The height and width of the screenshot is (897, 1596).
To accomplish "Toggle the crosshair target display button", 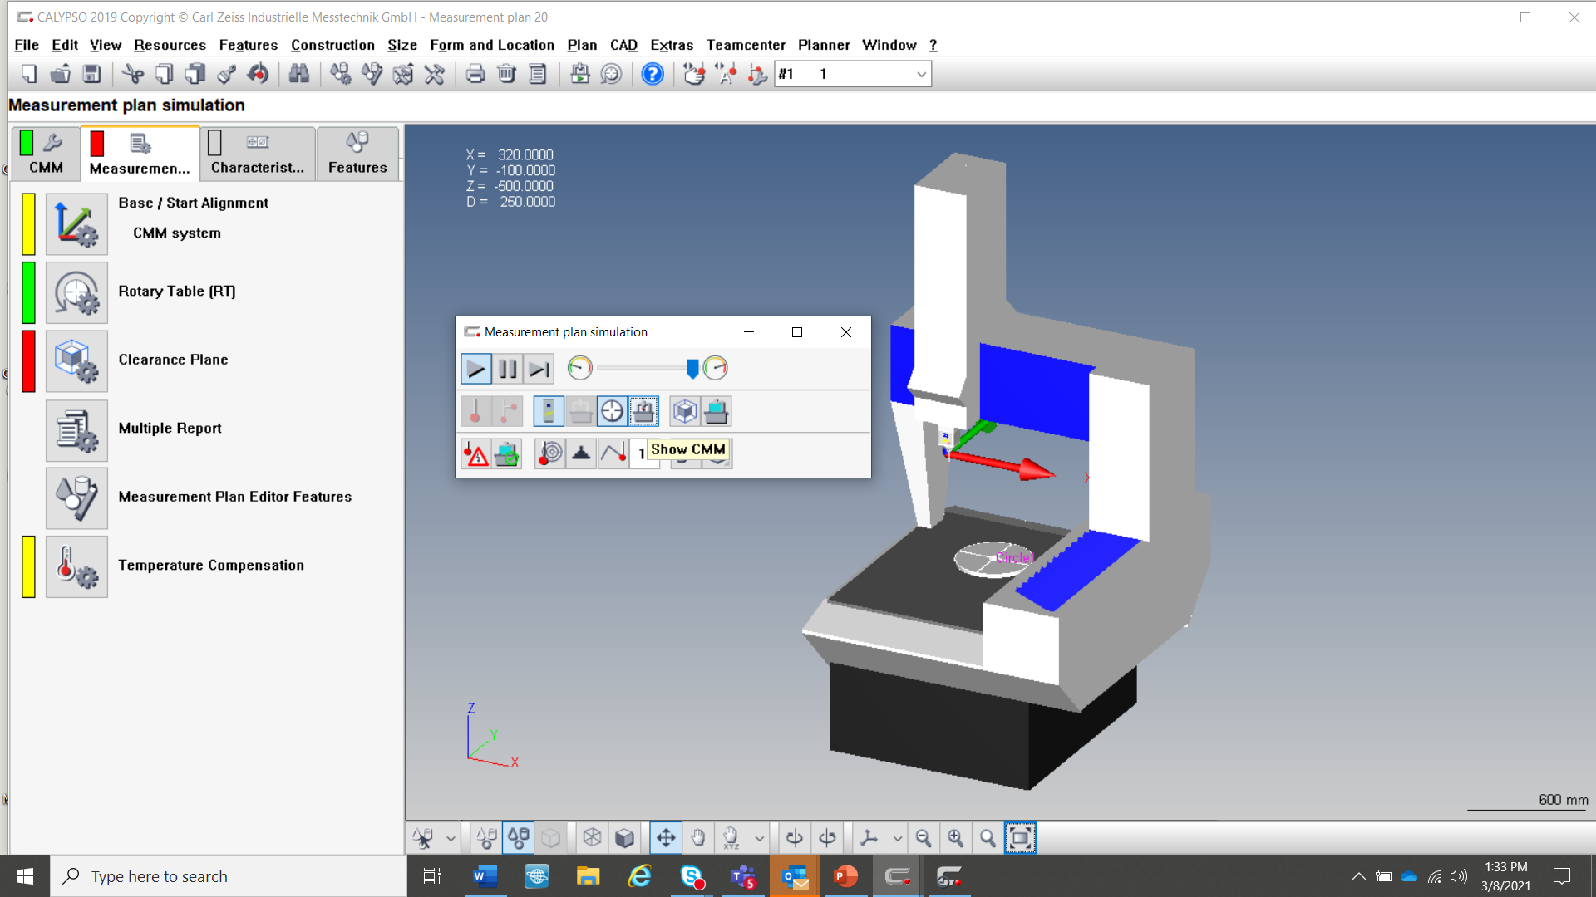I will [x=612, y=411].
